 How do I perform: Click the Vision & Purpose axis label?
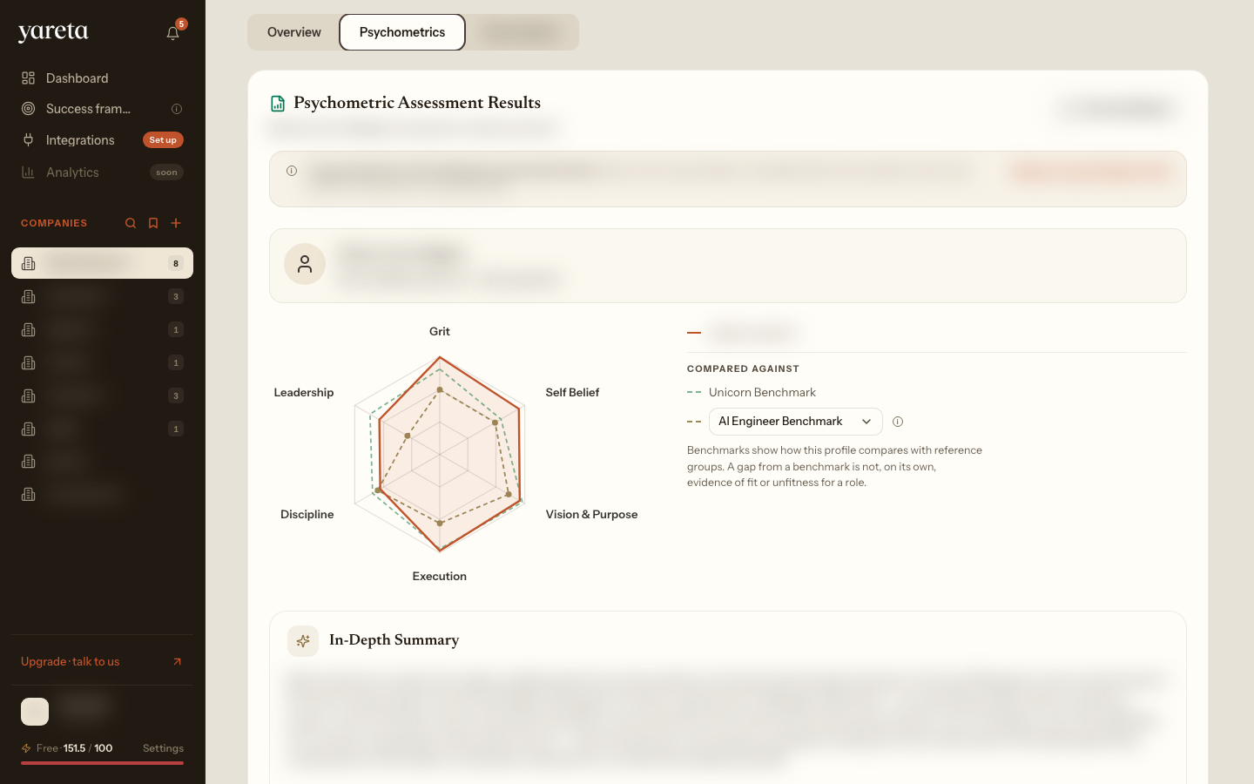(x=591, y=515)
